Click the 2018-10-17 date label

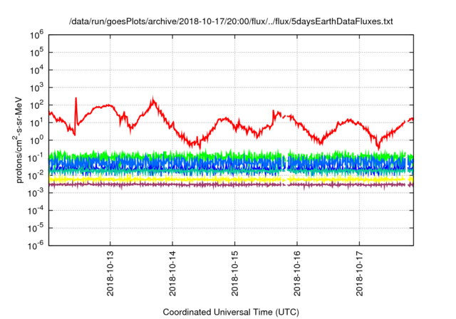(359, 273)
